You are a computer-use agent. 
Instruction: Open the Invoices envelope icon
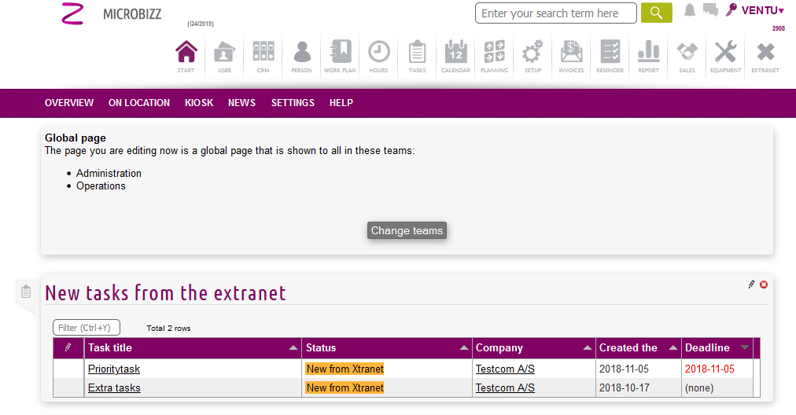click(571, 54)
